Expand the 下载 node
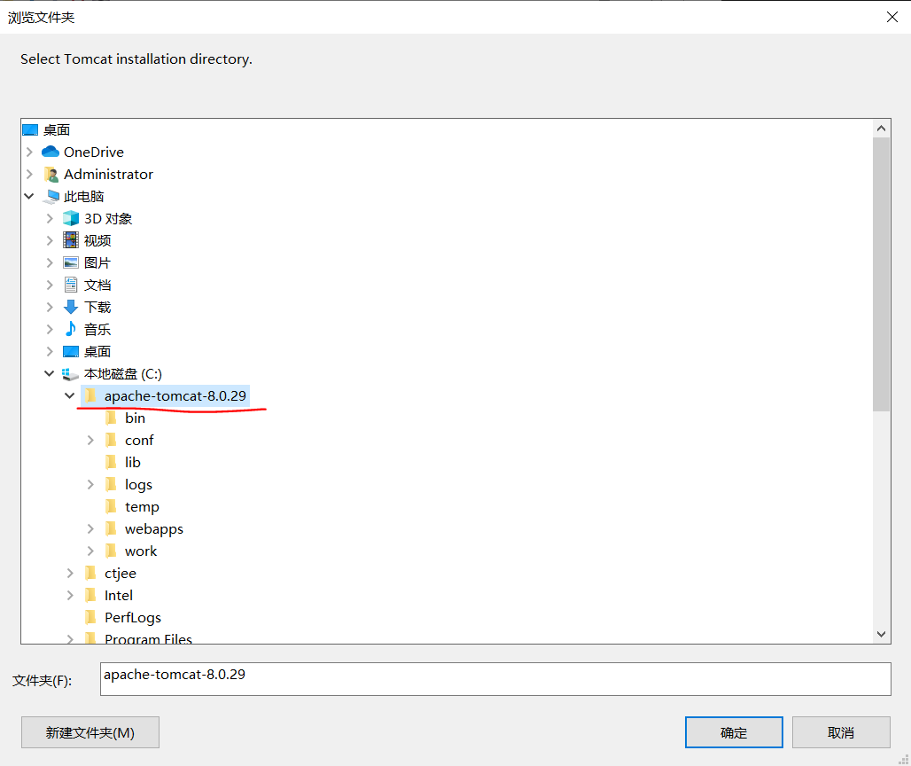This screenshot has width=911, height=766. (x=50, y=307)
